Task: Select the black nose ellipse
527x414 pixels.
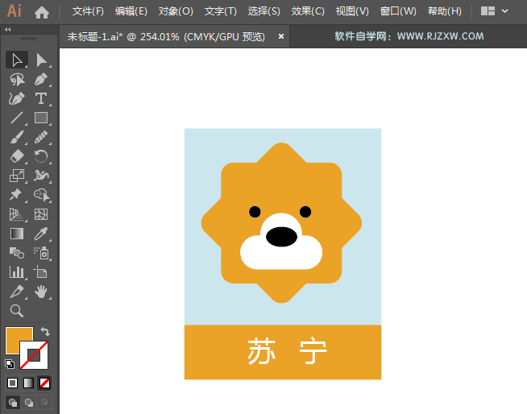Action: coord(281,237)
